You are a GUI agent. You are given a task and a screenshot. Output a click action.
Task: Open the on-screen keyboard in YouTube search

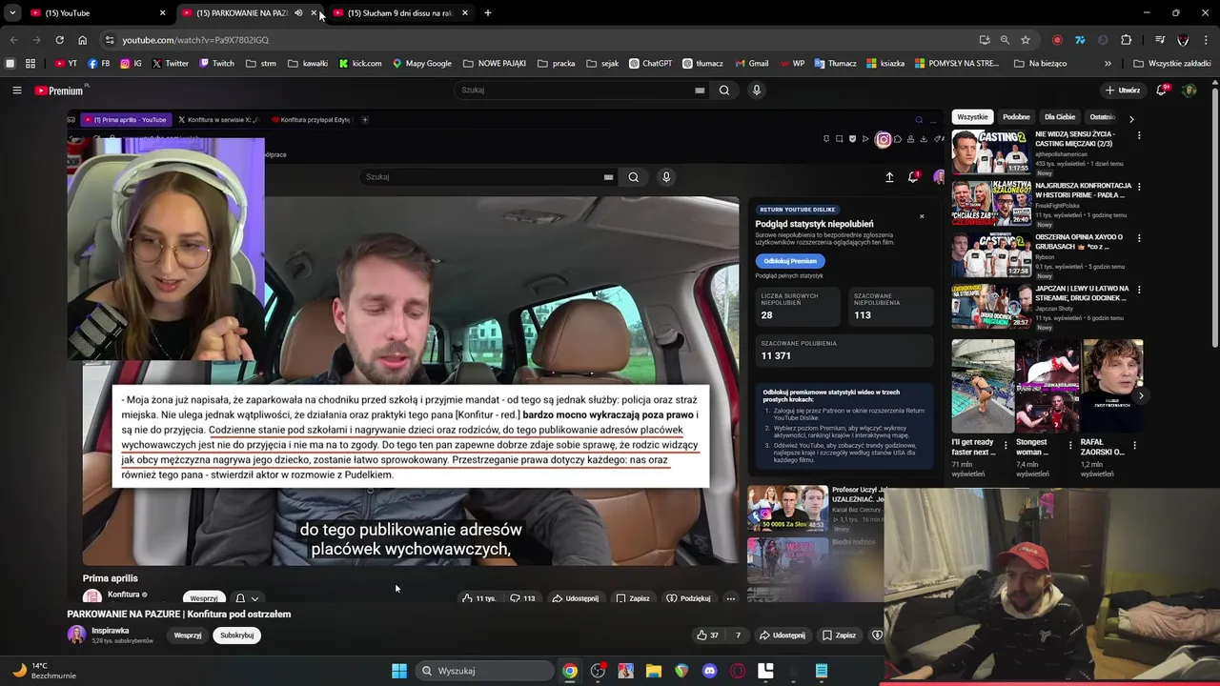[700, 91]
